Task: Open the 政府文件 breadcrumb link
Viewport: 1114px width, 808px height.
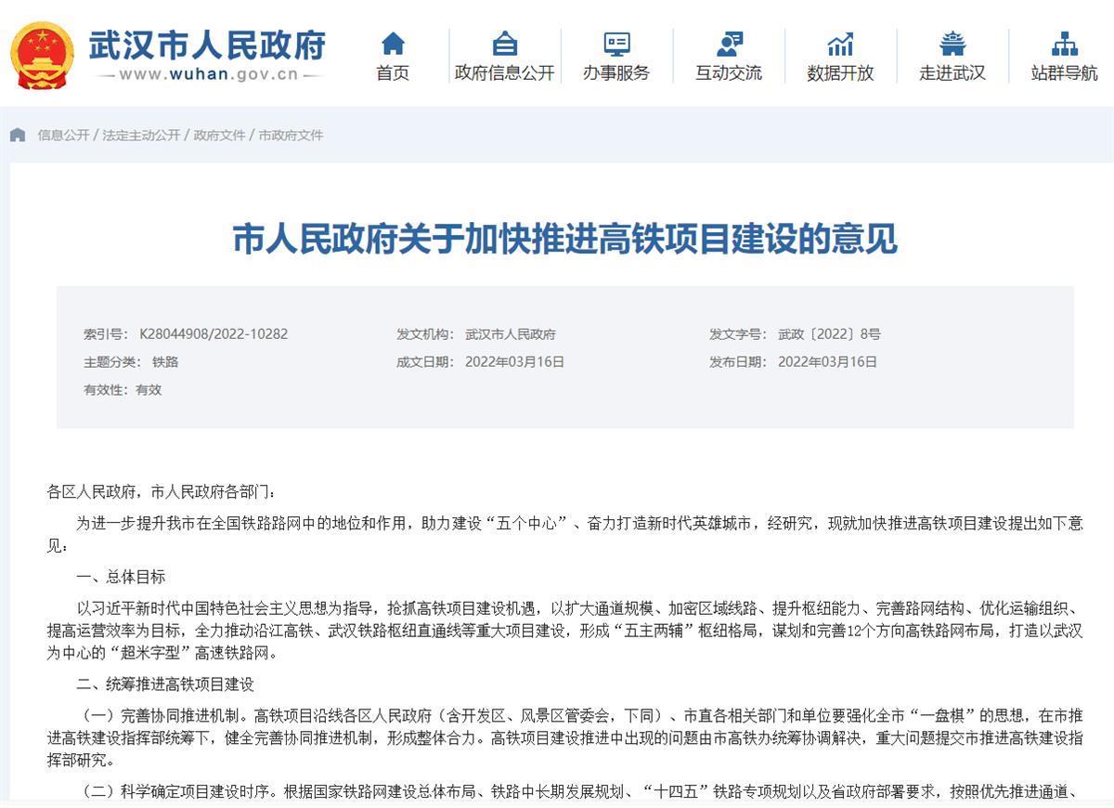Action: click(219, 136)
